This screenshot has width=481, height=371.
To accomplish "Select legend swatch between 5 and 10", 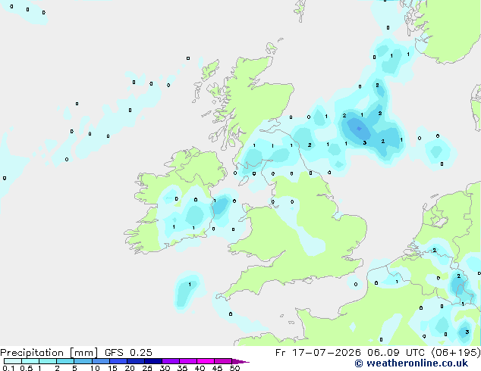I will (x=83, y=361).
